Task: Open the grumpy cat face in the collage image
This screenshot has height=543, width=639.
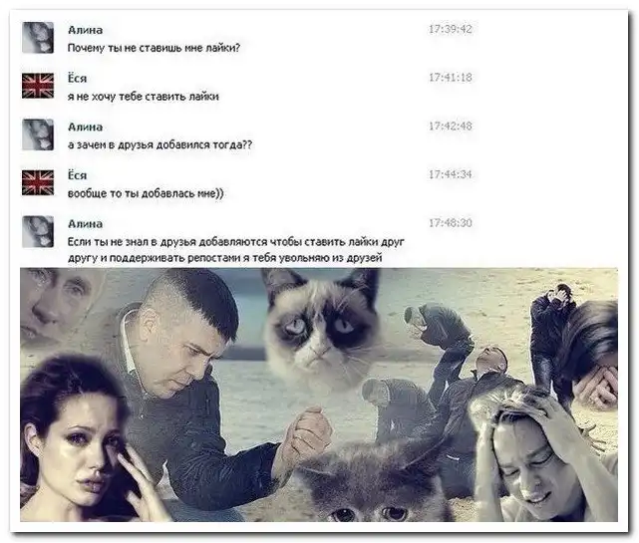Action: pos(322,326)
